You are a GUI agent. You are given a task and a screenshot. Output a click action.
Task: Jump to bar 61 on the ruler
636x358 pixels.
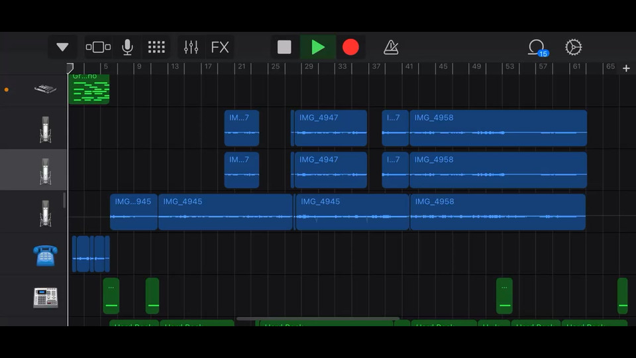point(576,66)
